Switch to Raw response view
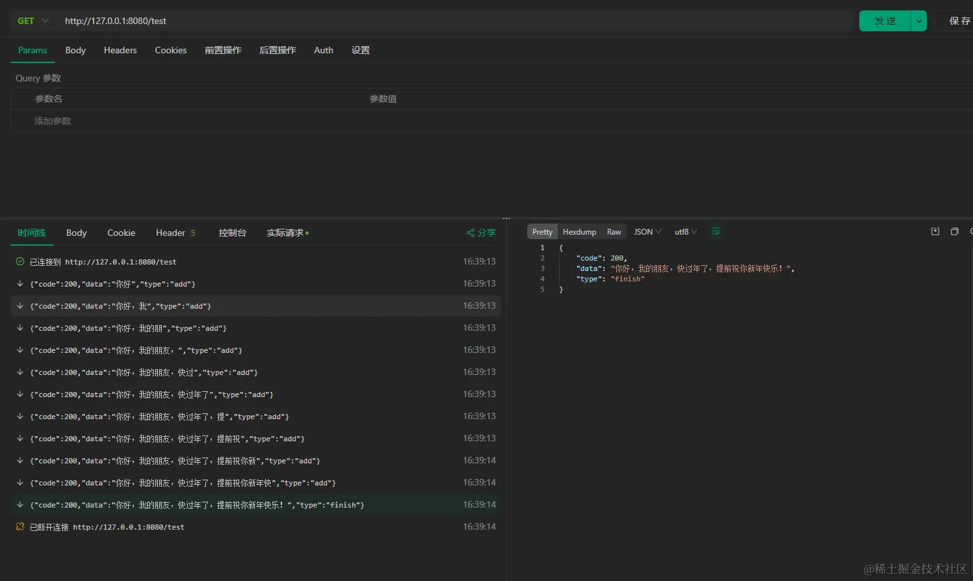The image size is (973, 581). pos(614,231)
